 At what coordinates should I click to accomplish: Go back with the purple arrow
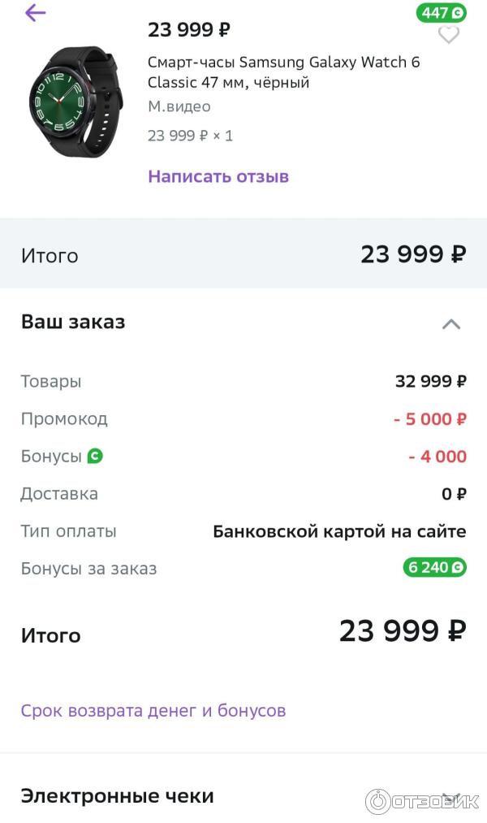pos(35,13)
